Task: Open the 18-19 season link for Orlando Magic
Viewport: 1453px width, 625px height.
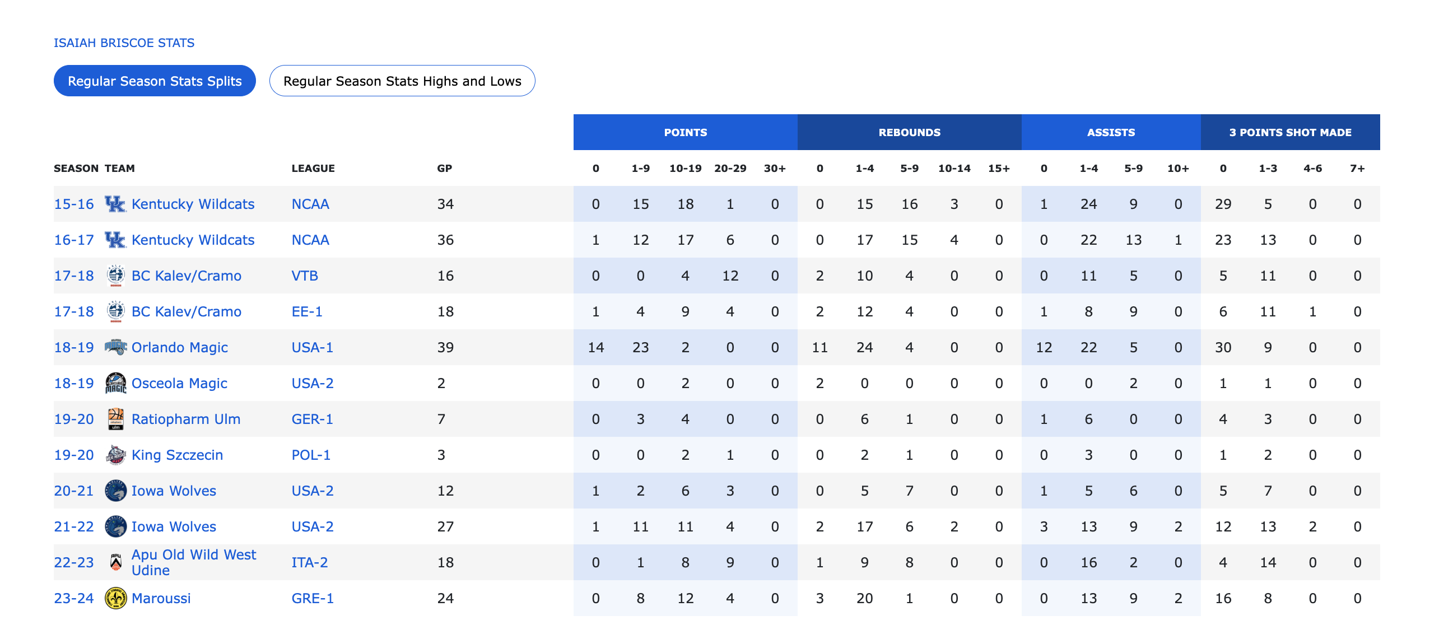Action: pos(74,347)
